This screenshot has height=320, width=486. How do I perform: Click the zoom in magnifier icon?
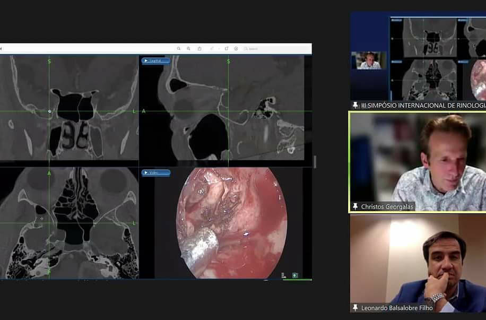[x=188, y=49]
